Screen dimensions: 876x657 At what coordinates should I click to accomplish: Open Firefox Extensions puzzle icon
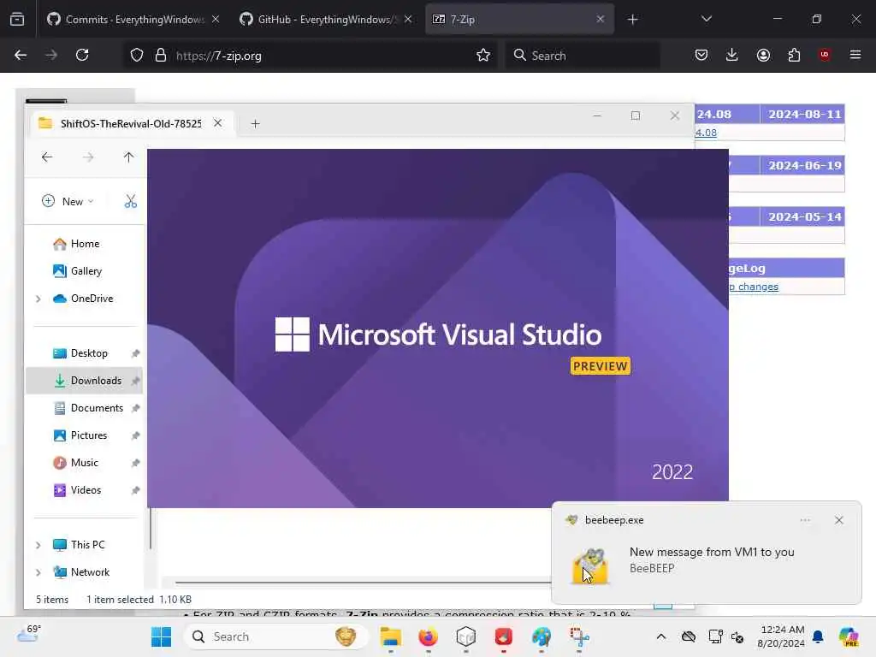pos(794,56)
